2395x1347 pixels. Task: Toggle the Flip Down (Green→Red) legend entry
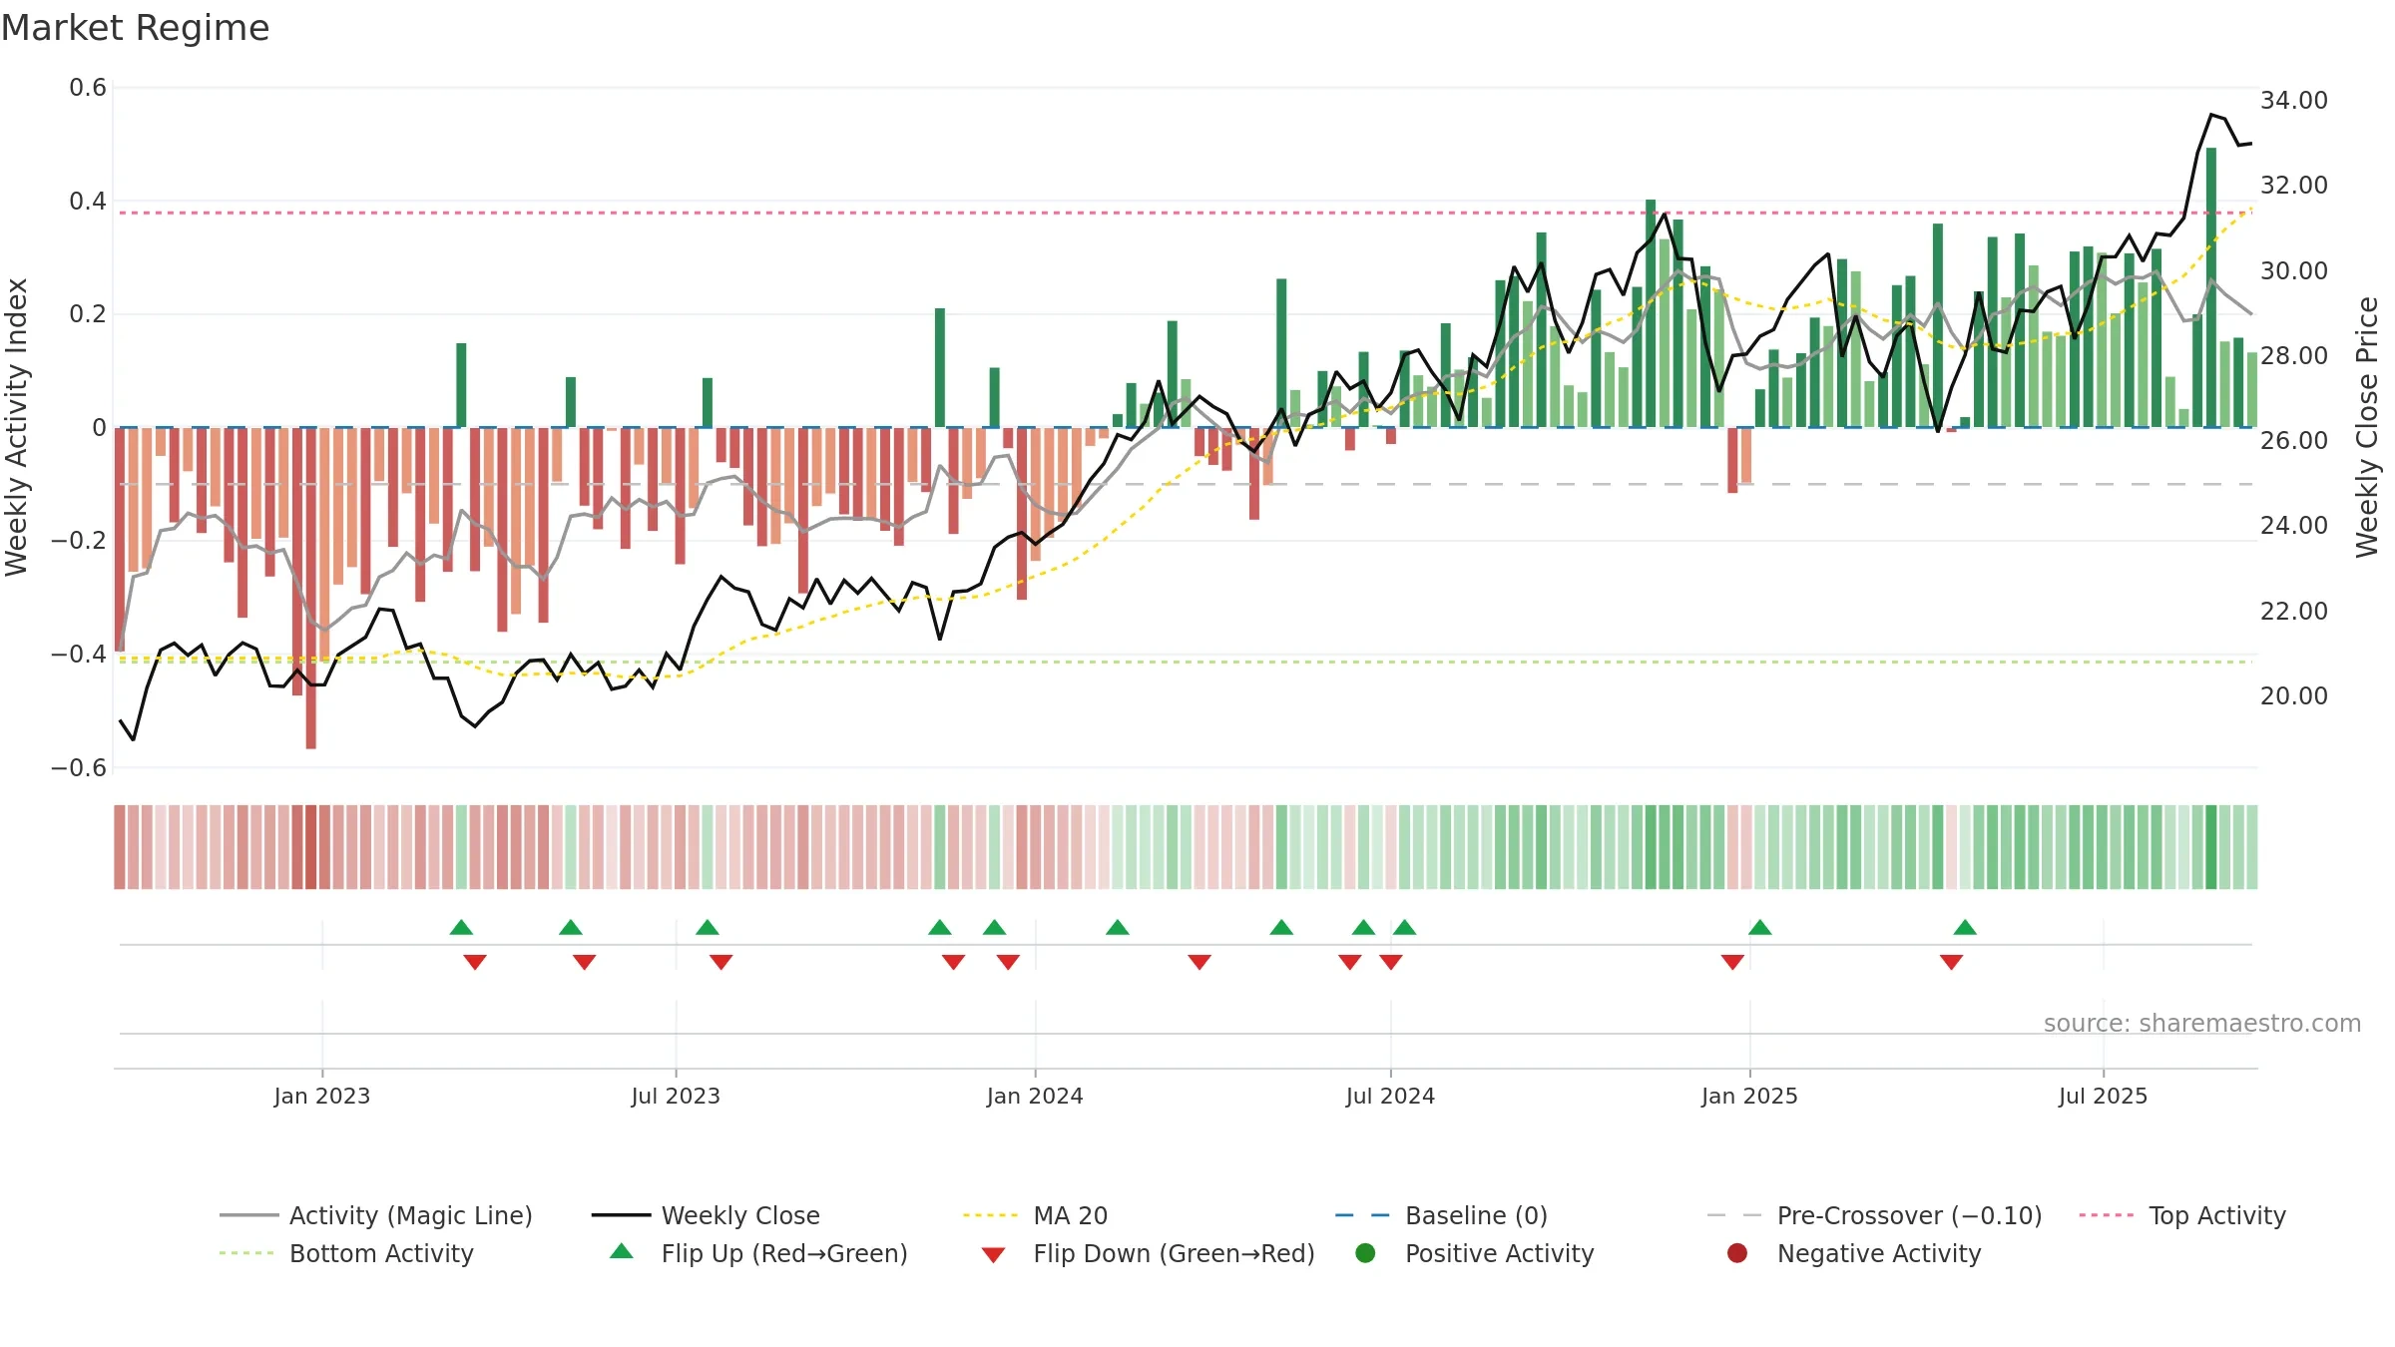1148,1253
